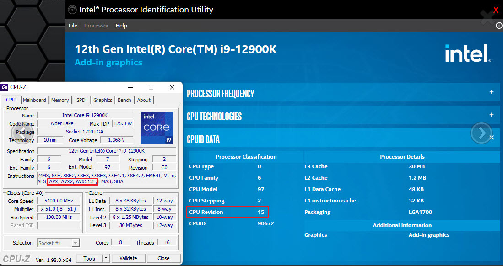503x266 pixels.
Task: Expand the CPU Technologies section
Action: (492, 115)
